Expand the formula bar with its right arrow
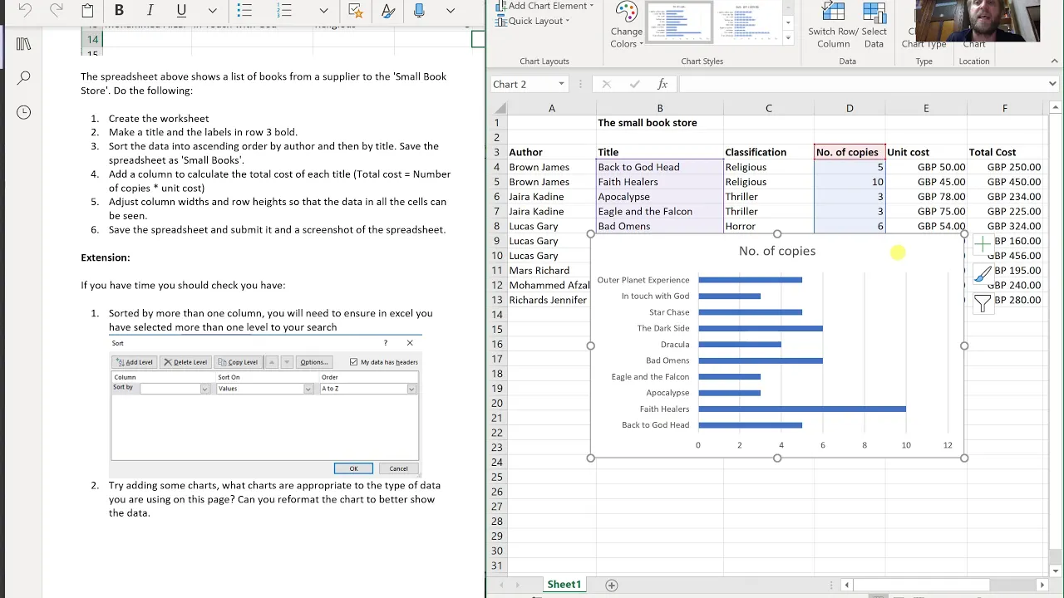Viewport: 1064px width, 598px height. click(1052, 84)
